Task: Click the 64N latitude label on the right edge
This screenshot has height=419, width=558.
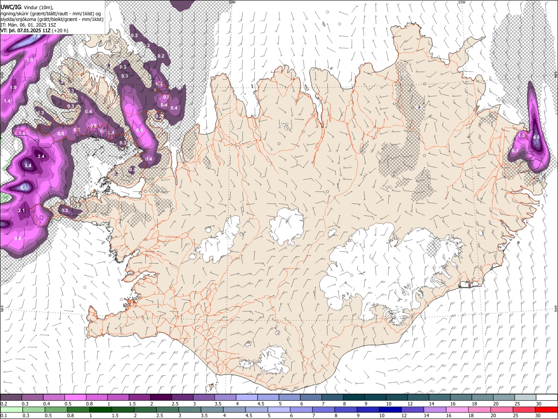Action: coord(556,309)
